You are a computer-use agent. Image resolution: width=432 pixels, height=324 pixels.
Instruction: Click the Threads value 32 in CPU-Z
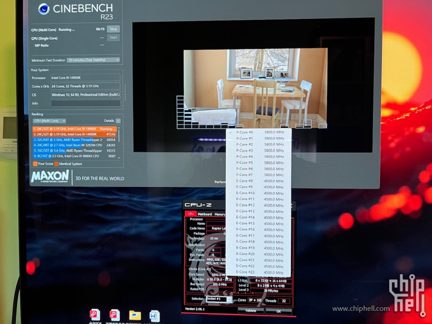(x=284, y=301)
